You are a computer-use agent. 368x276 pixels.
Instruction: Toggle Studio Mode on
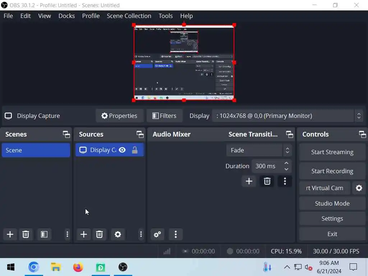(x=332, y=203)
